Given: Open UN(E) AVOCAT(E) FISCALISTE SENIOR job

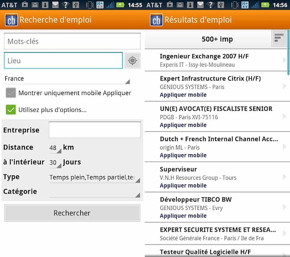Looking at the screenshot, I should (217, 117).
